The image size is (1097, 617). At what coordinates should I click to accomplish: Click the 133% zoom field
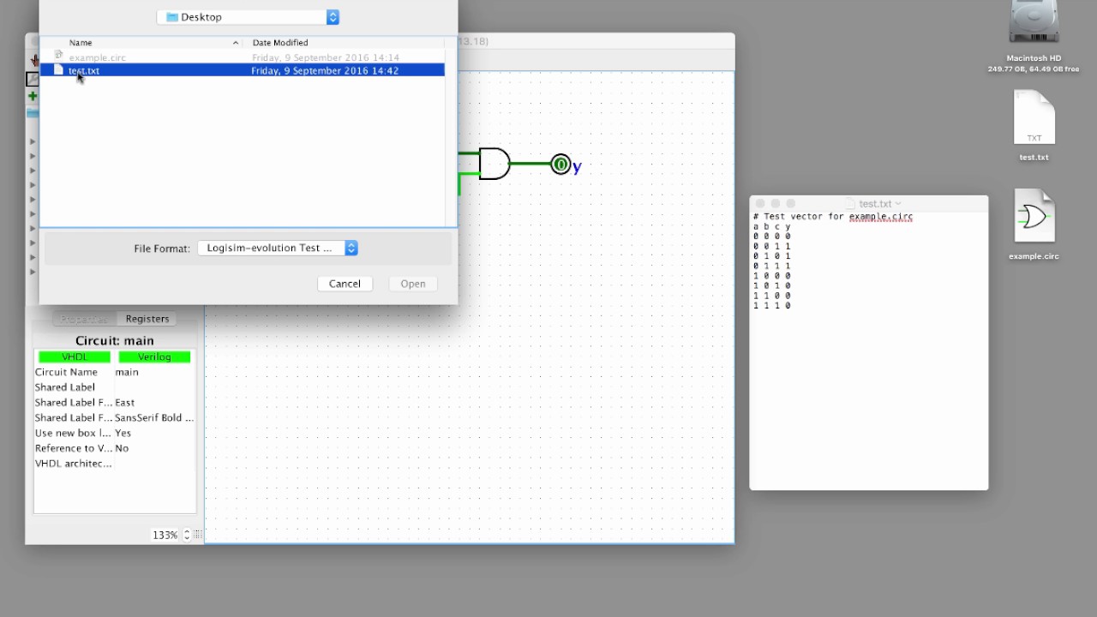[x=165, y=535]
